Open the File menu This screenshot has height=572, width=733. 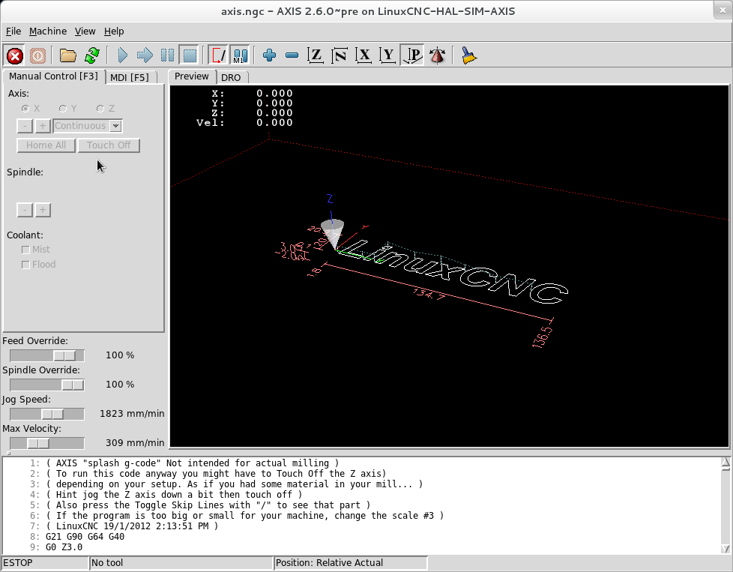[x=13, y=31]
